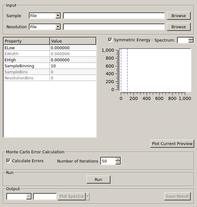Screen dimensions: 197x207
Task: Select the ELow value cell
Action: pos(73,48)
